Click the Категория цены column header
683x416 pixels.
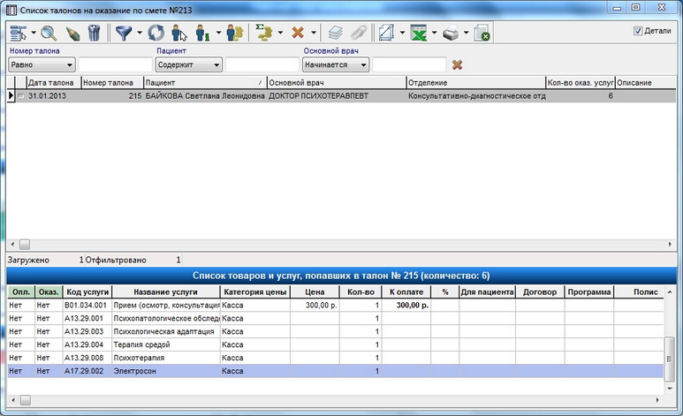point(255,291)
